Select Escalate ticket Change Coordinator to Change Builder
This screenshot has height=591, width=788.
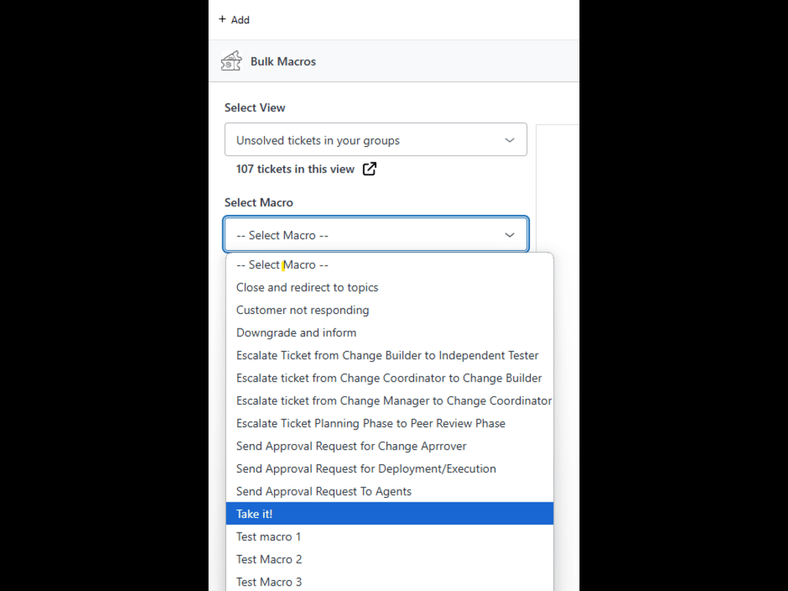tap(389, 378)
